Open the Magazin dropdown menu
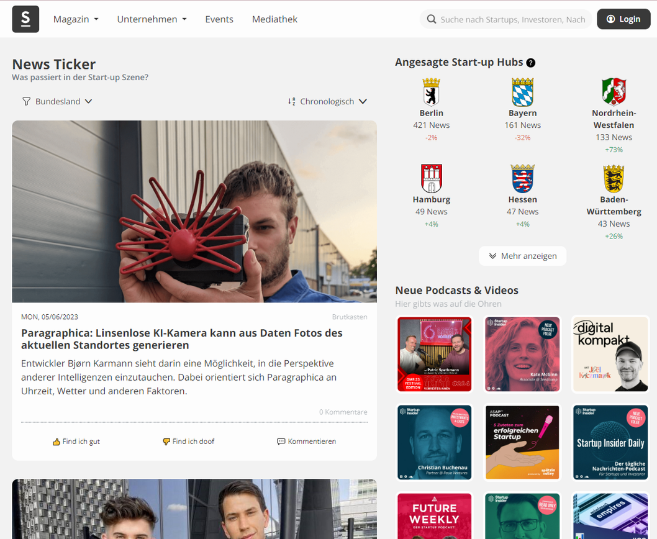Viewport: 657px width, 539px height. click(76, 19)
